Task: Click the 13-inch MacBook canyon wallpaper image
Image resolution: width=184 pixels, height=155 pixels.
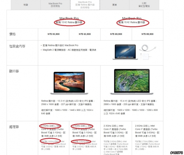Action: [69, 83]
